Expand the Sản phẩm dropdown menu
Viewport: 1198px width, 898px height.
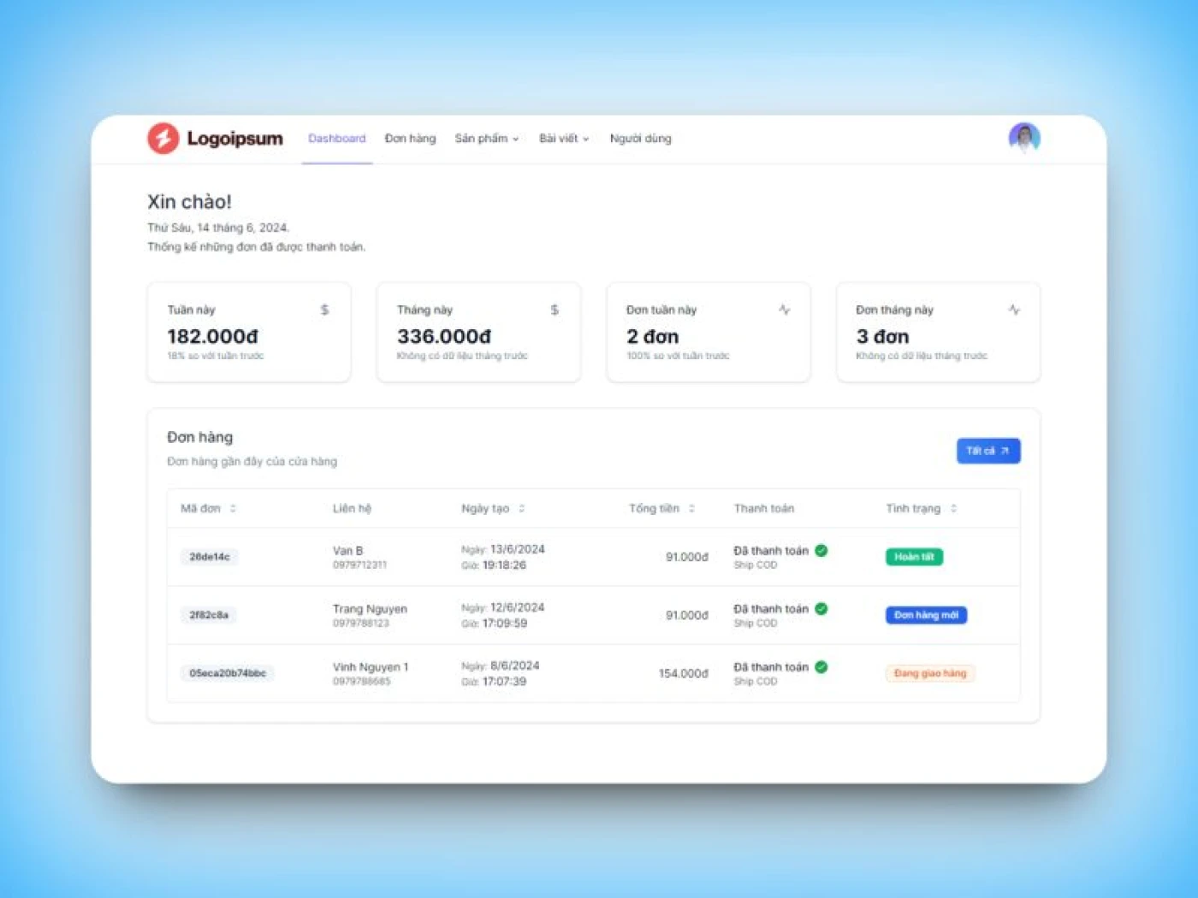486,139
